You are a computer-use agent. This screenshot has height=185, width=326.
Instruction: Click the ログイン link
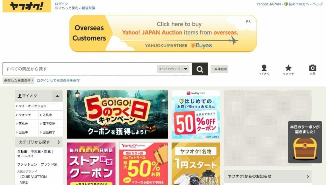61,4
